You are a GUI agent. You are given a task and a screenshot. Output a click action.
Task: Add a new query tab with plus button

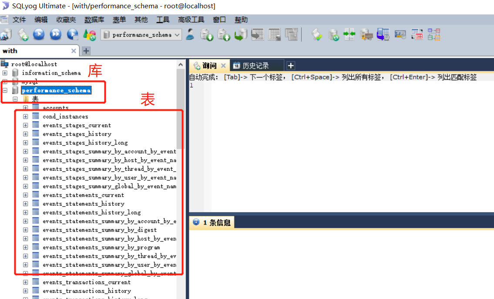290,66
